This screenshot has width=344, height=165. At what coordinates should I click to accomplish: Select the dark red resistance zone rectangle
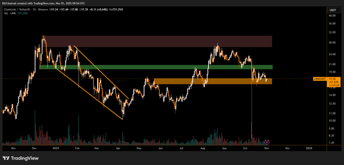(158, 41)
